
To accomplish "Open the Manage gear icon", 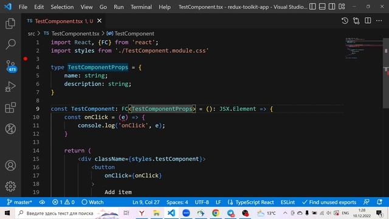I will (10, 186).
